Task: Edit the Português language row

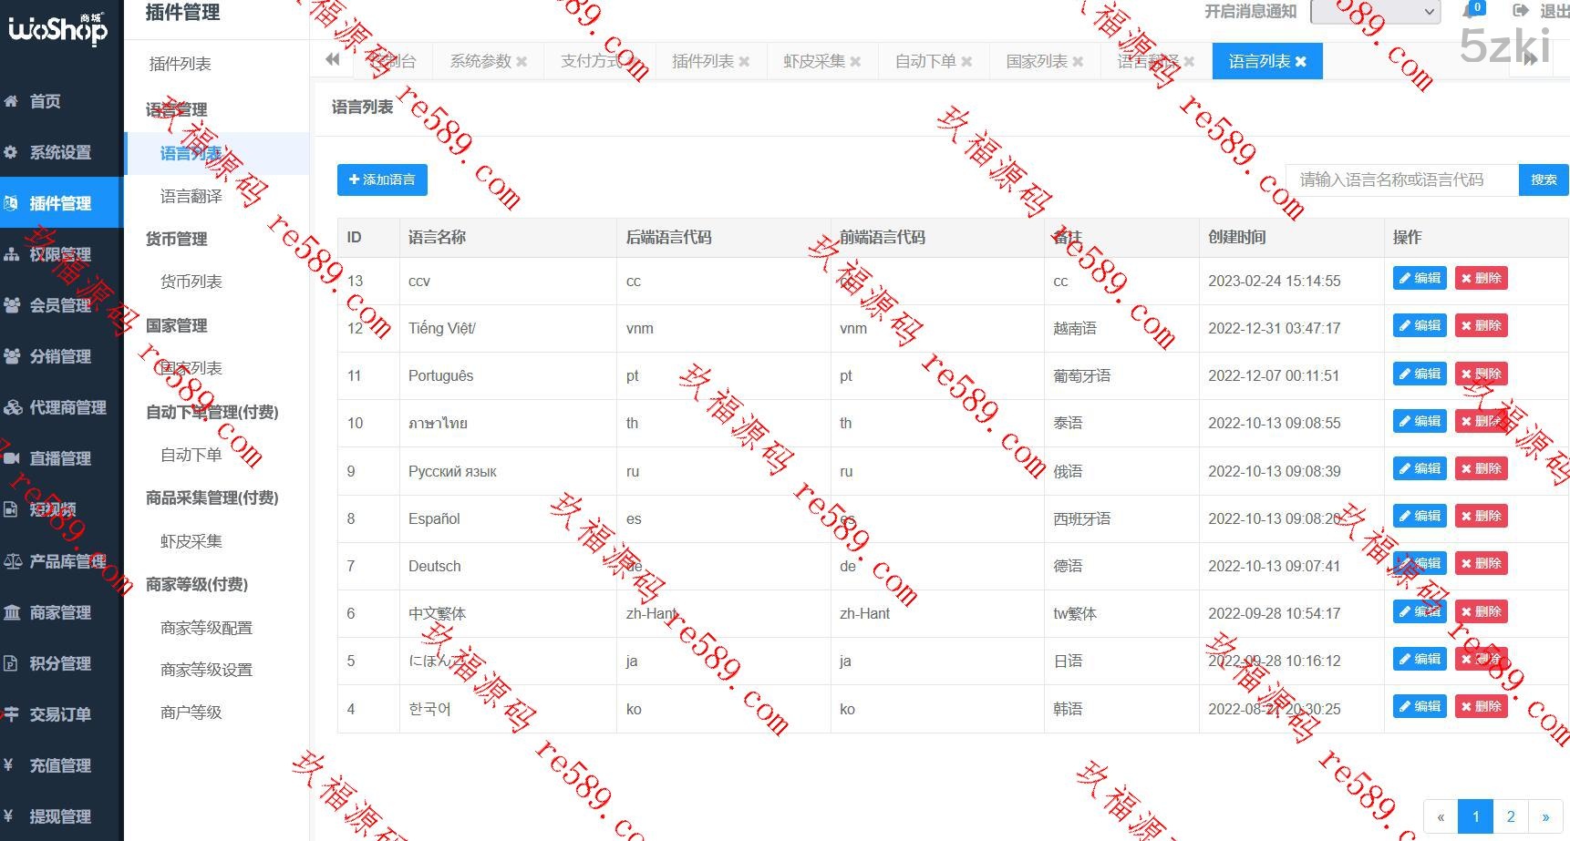Action: coord(1420,374)
